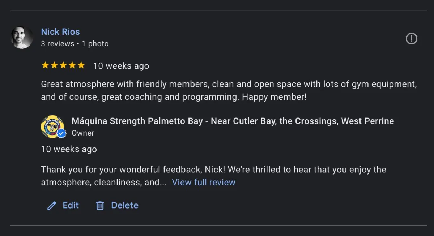Click the report review flag icon
Viewport: 434px width, 236px height.
pyautogui.click(x=411, y=39)
